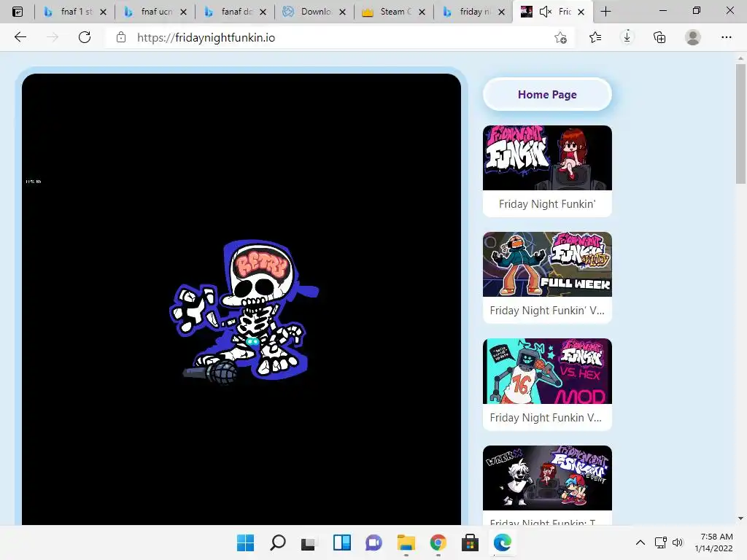
Task: Open the Friday Night Funkin' game thumbnail
Action: (x=547, y=157)
